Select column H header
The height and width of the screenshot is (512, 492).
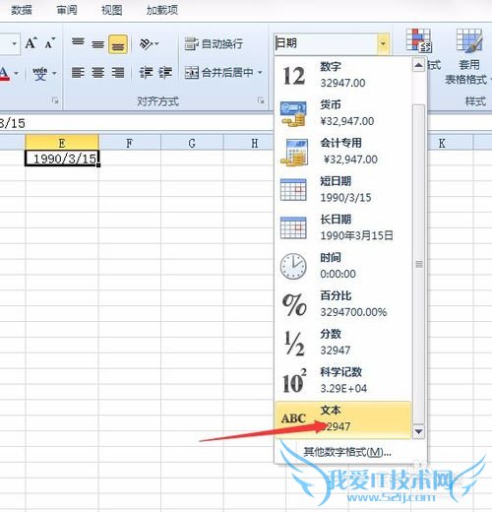[x=249, y=143]
